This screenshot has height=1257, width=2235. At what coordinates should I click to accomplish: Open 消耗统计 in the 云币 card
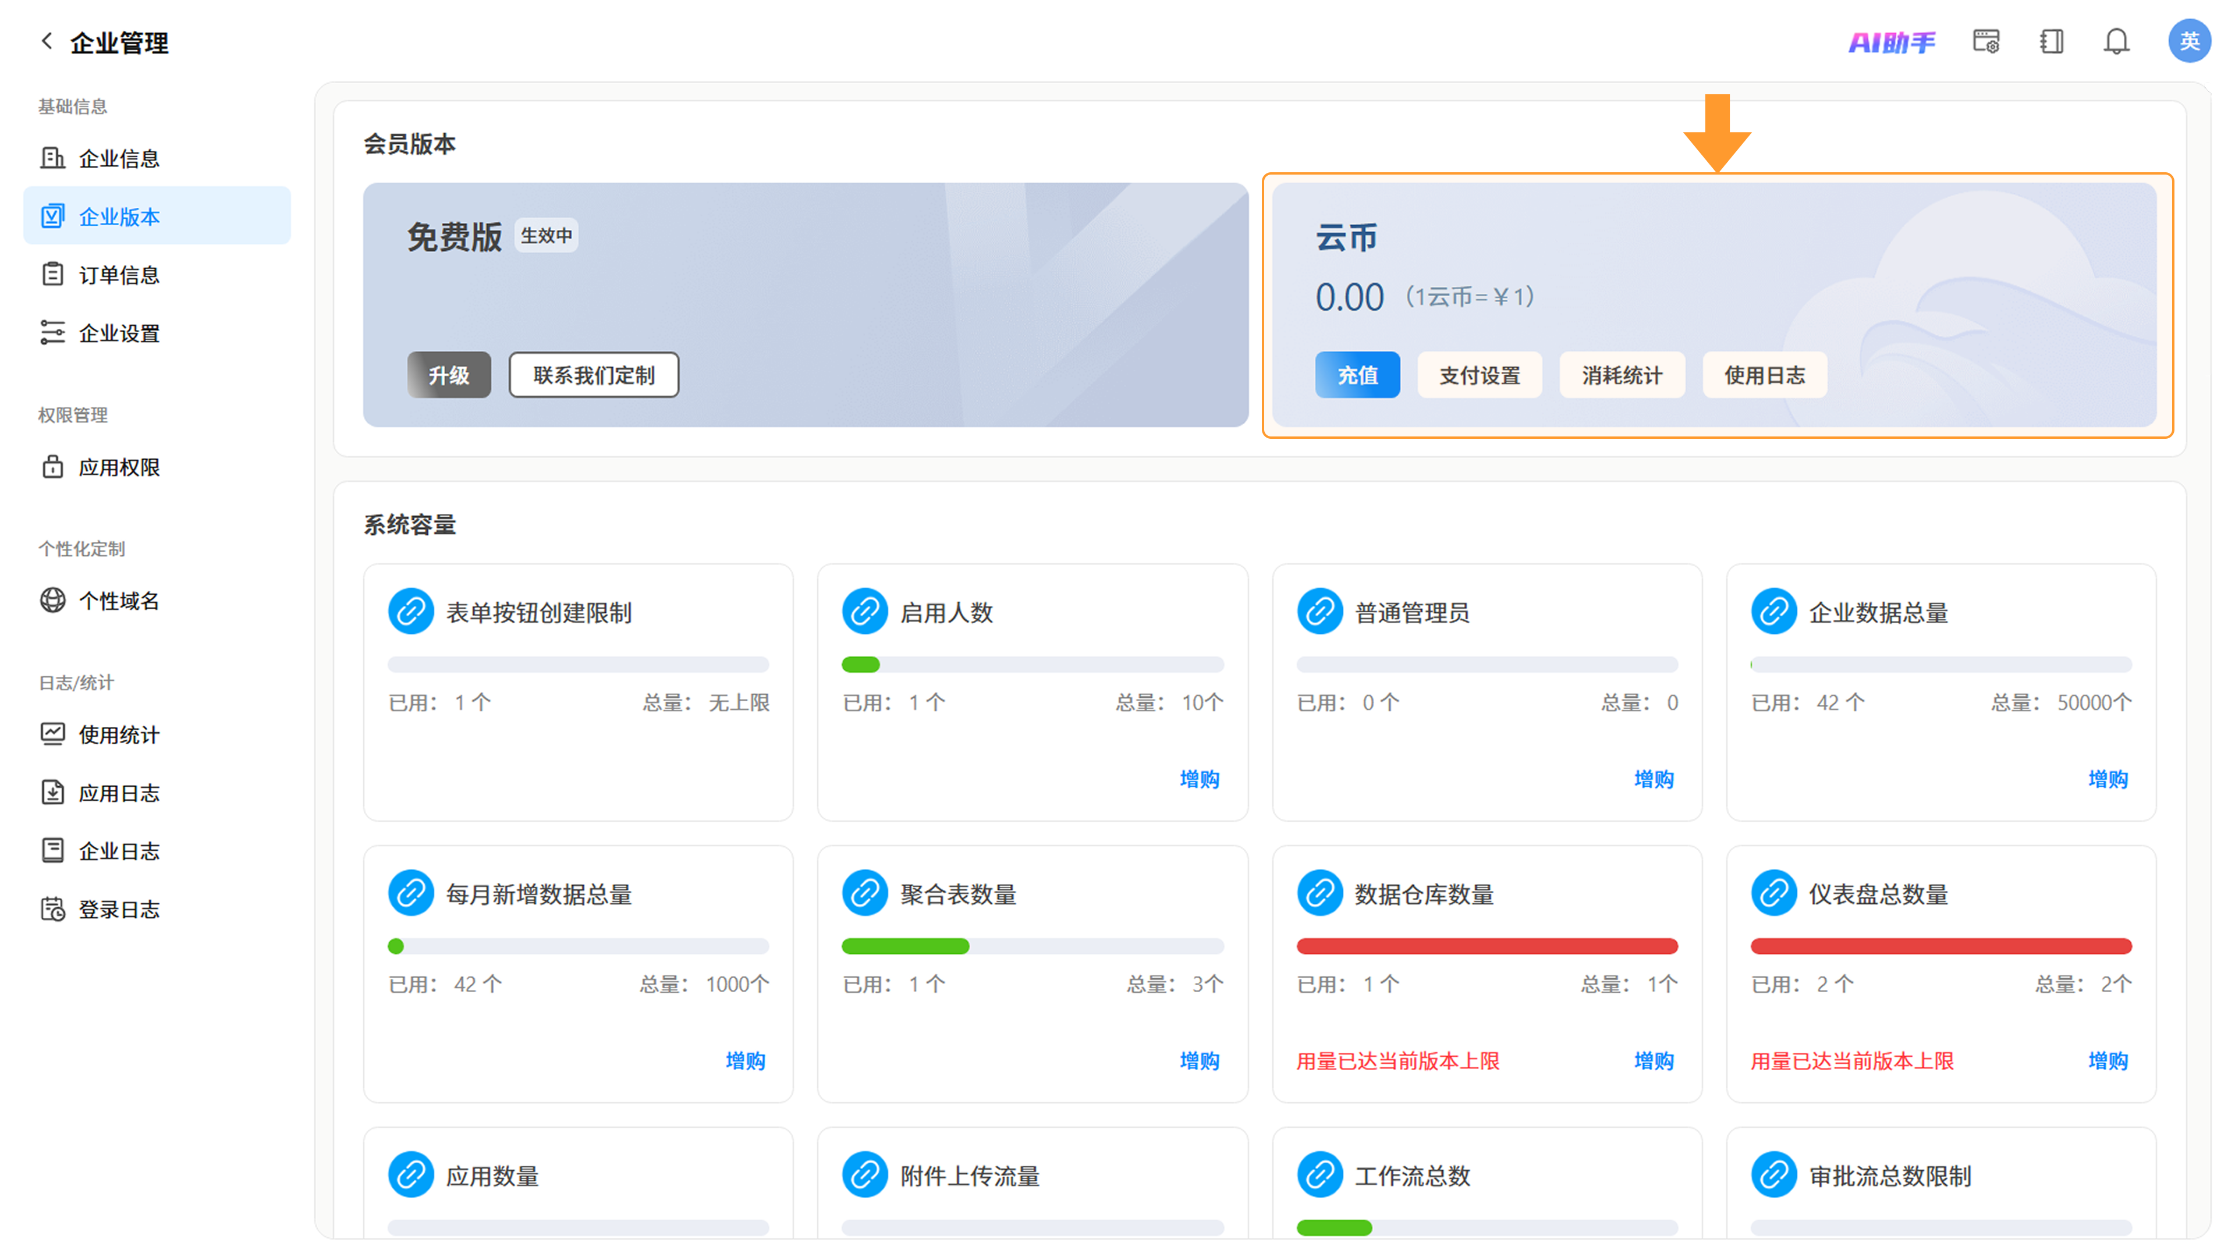click(1623, 375)
